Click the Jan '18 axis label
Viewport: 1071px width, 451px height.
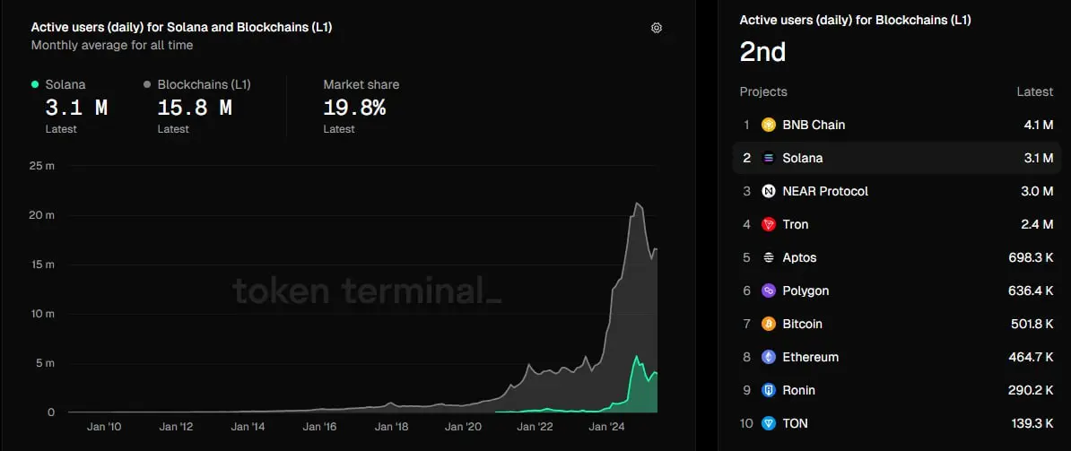click(392, 427)
